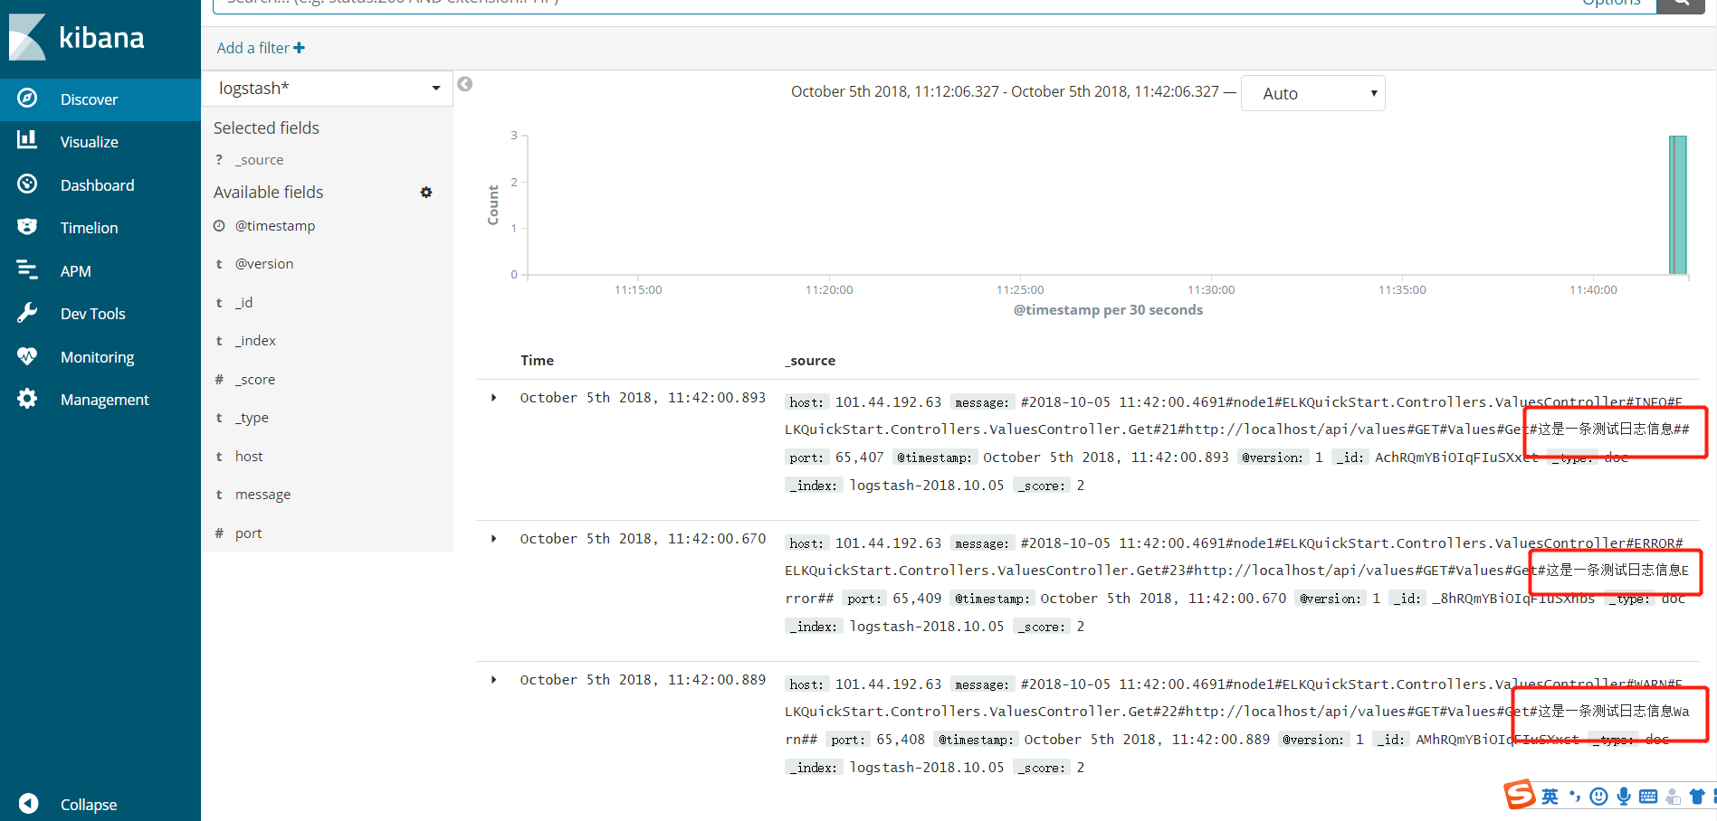Expand the 11:42:00.889 log row

pos(493,680)
